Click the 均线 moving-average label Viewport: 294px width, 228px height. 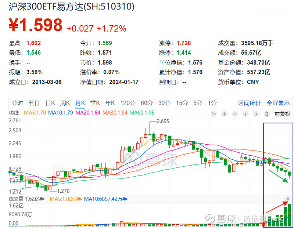(x=14, y=113)
